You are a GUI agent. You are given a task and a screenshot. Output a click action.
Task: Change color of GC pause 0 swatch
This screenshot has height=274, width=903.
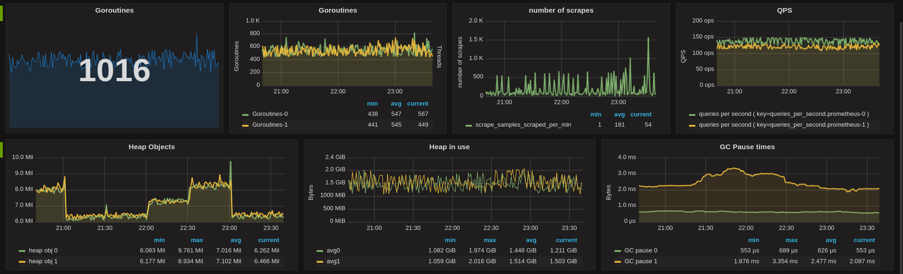point(618,251)
